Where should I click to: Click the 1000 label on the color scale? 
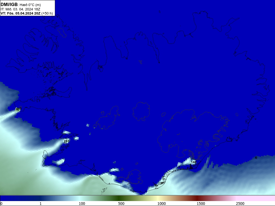[x=161, y=204]
